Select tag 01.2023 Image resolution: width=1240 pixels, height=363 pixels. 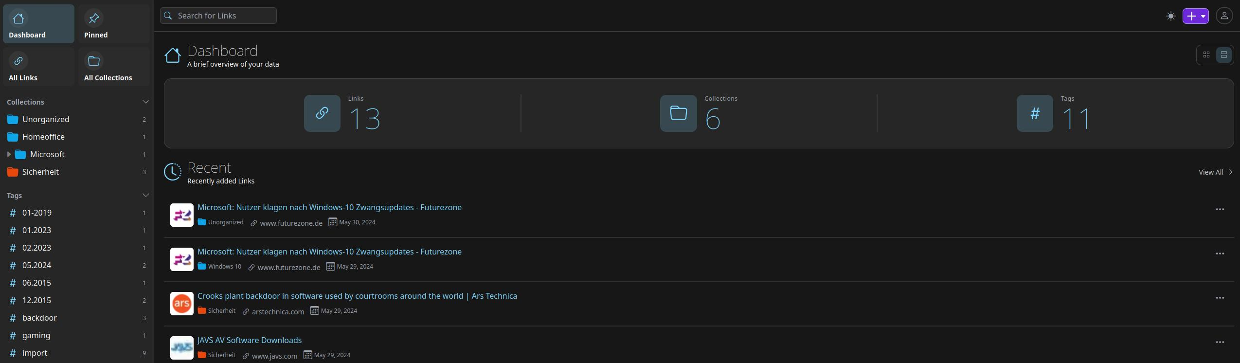tap(77, 230)
